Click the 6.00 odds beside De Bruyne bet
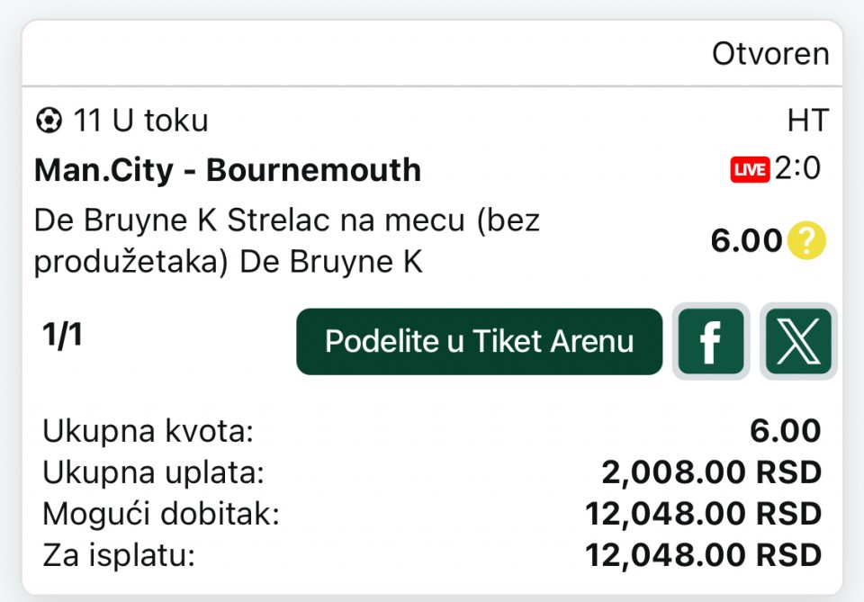864x602 pixels. (747, 240)
